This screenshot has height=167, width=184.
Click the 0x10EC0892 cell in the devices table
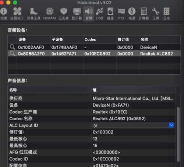98,54
